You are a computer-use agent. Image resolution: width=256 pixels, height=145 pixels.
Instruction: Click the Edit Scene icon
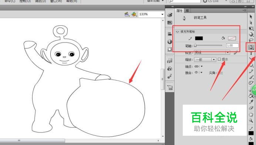[127, 14]
